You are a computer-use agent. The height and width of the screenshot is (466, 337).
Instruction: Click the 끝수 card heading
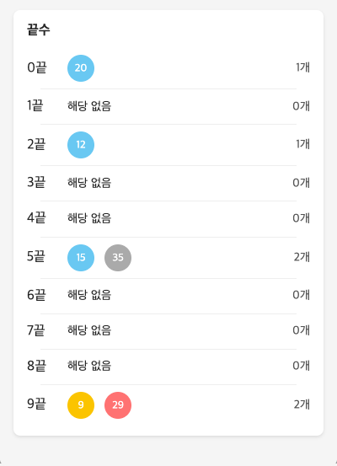tap(39, 29)
